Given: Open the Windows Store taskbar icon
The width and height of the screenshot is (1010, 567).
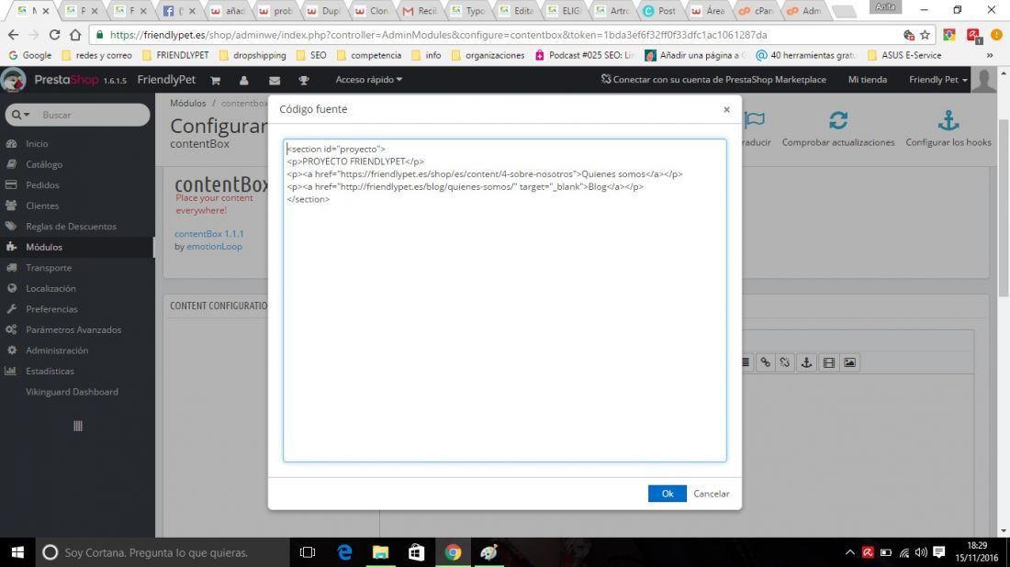Looking at the screenshot, I should 417,552.
